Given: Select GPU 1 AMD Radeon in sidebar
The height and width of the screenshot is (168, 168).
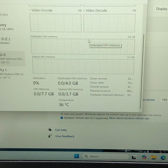Looking at the screenshot, I should [x=13, y=73].
